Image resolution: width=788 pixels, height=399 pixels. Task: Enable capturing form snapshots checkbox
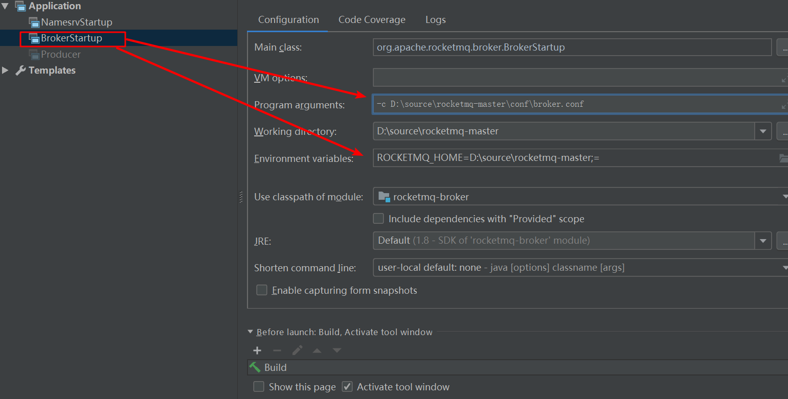(262, 290)
